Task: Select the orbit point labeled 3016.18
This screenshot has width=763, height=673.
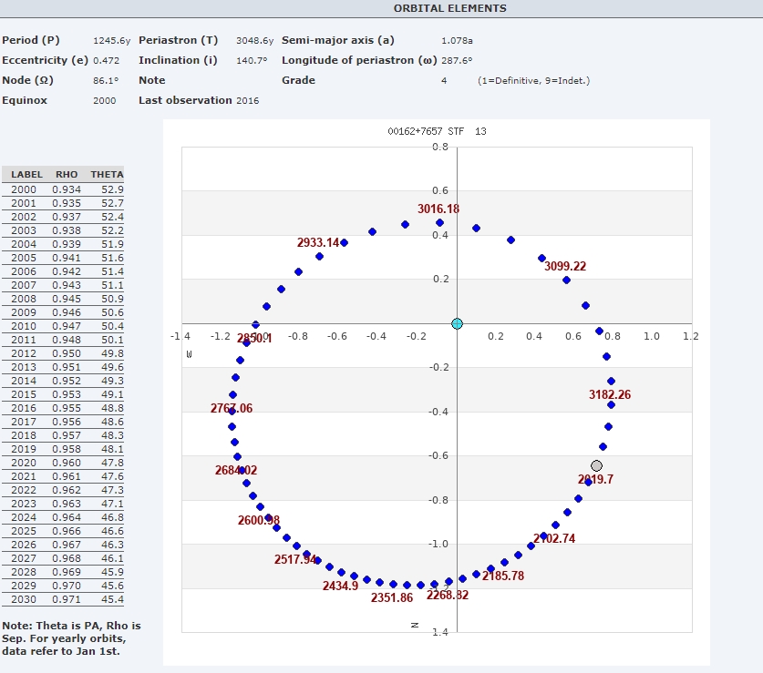Action: (439, 222)
